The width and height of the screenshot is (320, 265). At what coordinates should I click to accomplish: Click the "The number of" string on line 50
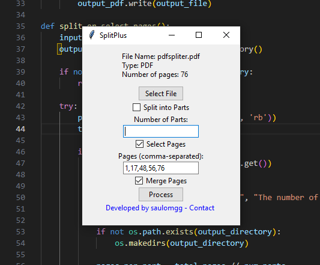tap(286, 198)
